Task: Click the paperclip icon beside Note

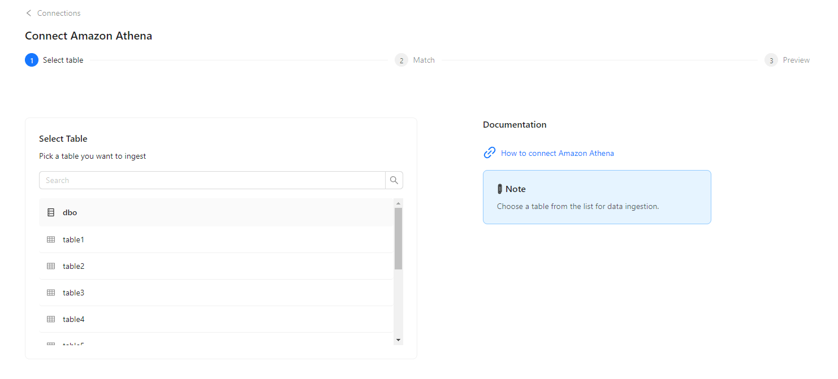Action: [x=500, y=189]
